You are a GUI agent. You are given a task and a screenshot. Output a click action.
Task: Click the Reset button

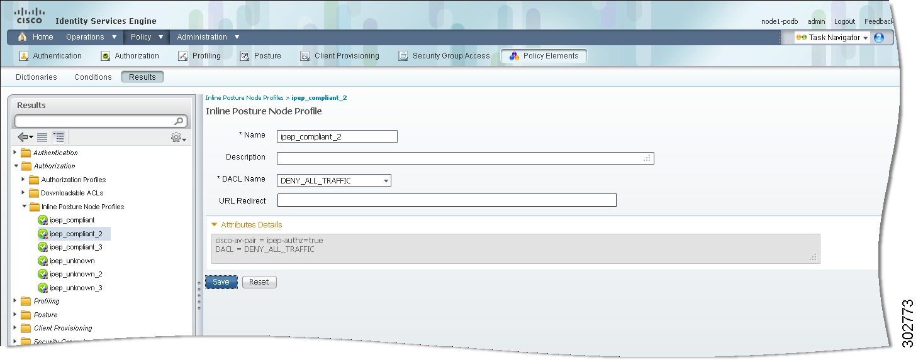(x=259, y=282)
